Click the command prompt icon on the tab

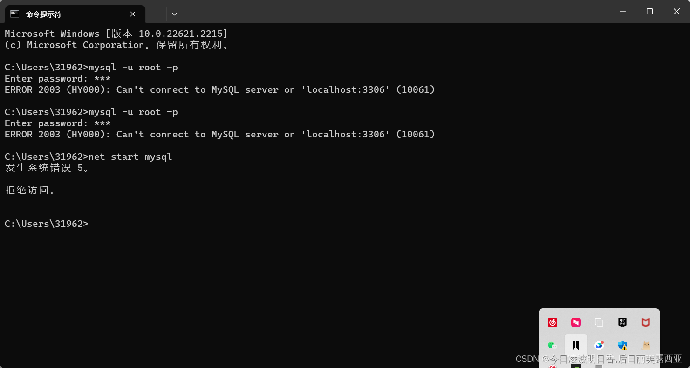pyautogui.click(x=14, y=14)
